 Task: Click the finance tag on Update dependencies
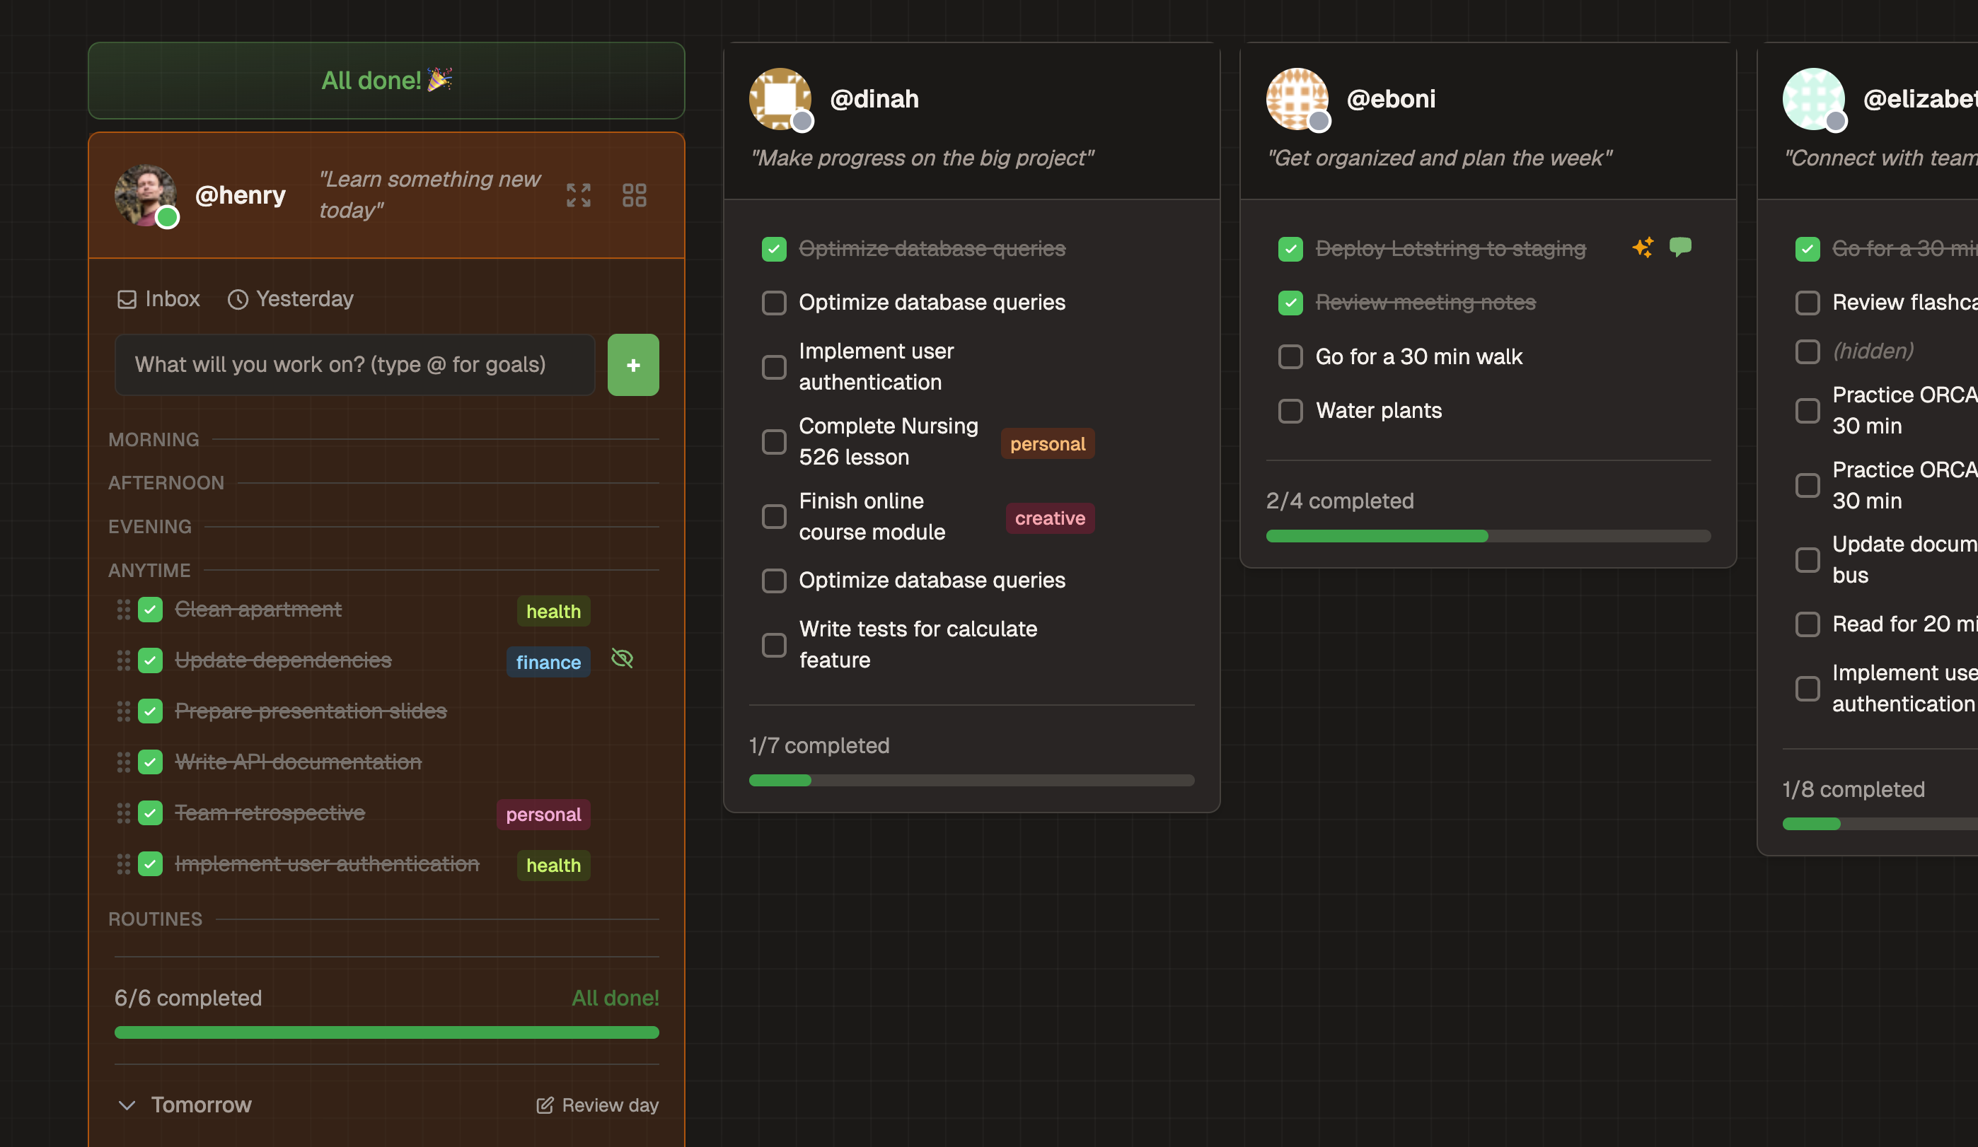pyautogui.click(x=548, y=661)
